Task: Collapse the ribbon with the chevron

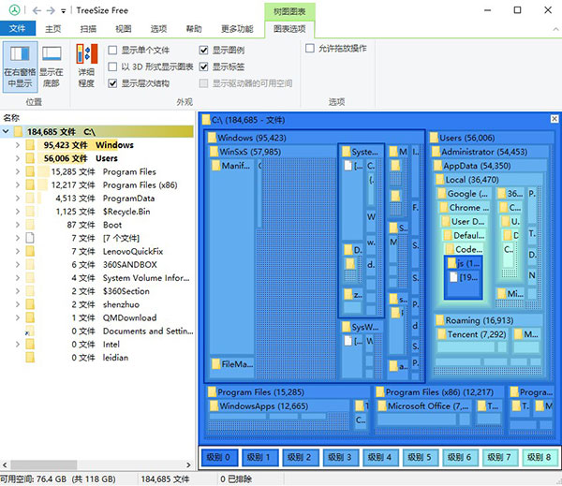Action: [x=555, y=29]
